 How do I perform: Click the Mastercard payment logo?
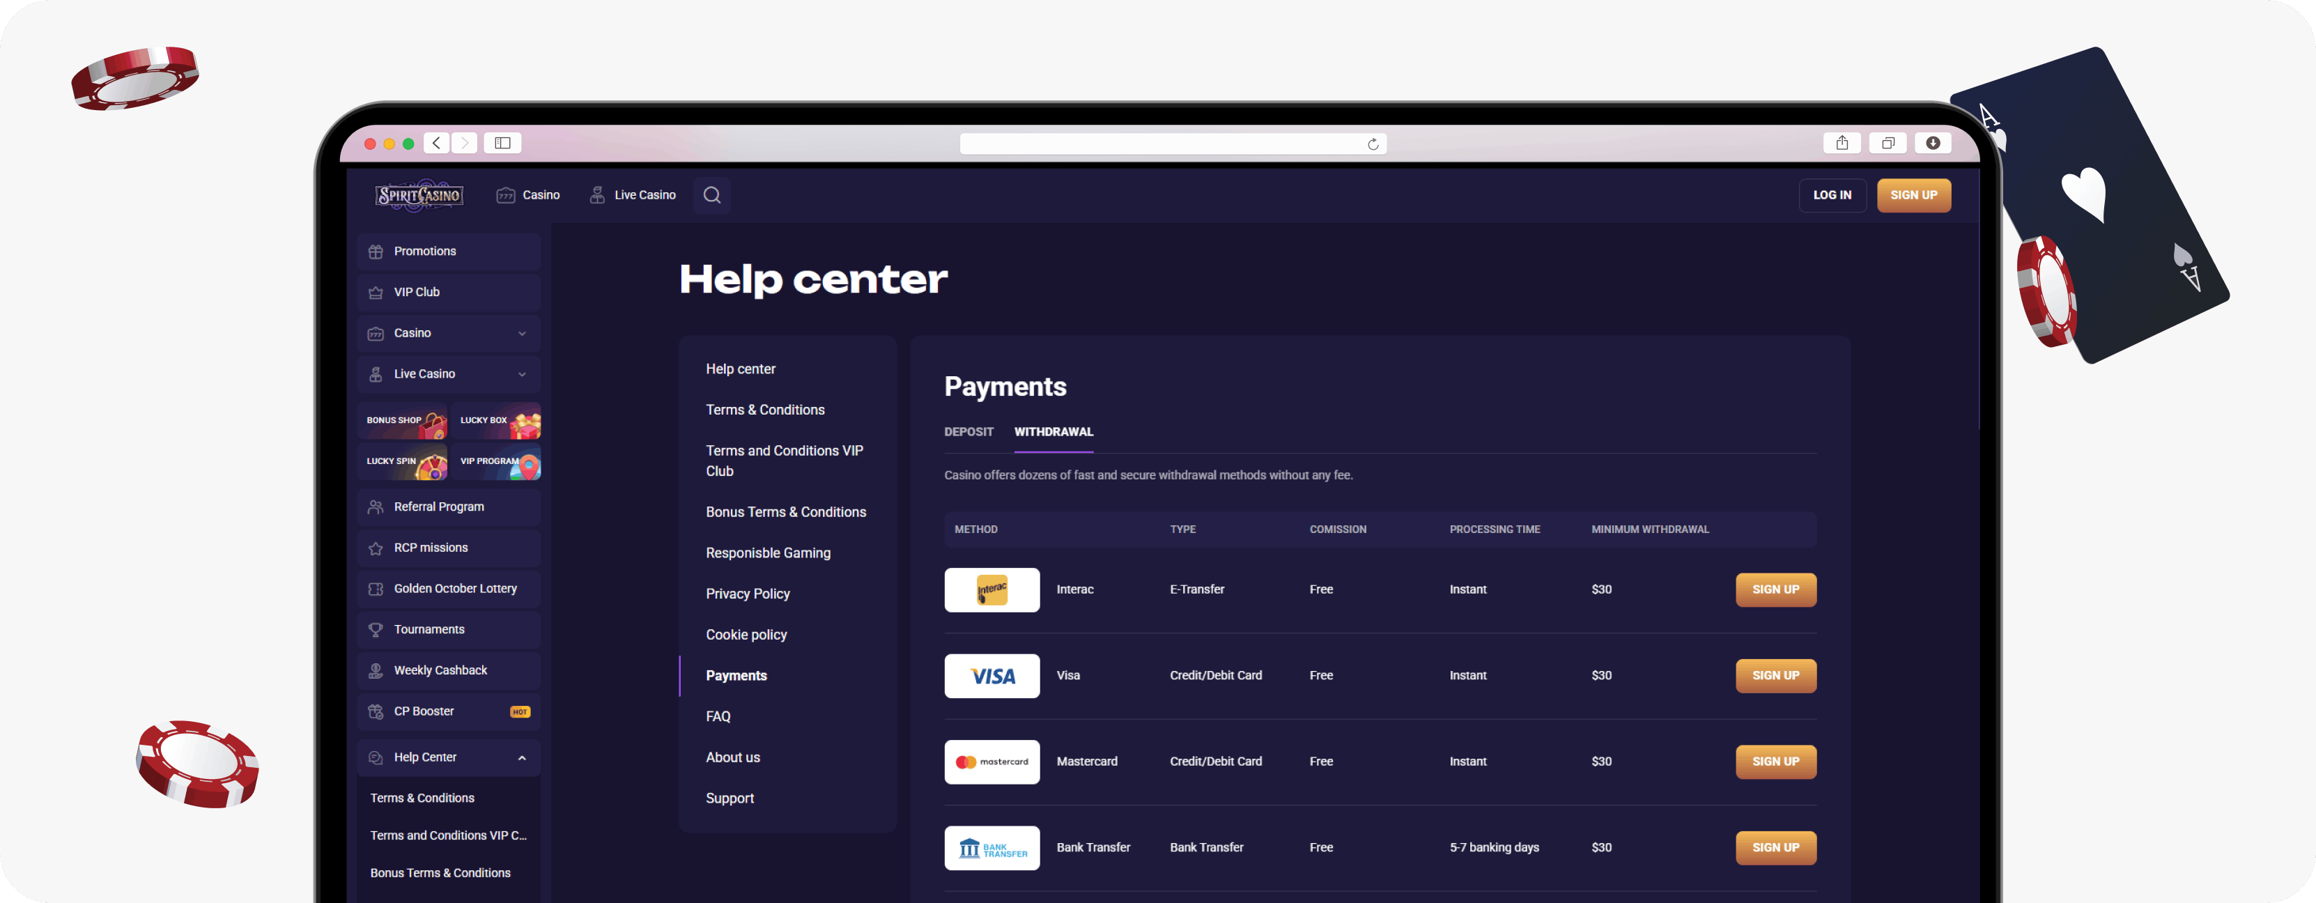(x=991, y=762)
